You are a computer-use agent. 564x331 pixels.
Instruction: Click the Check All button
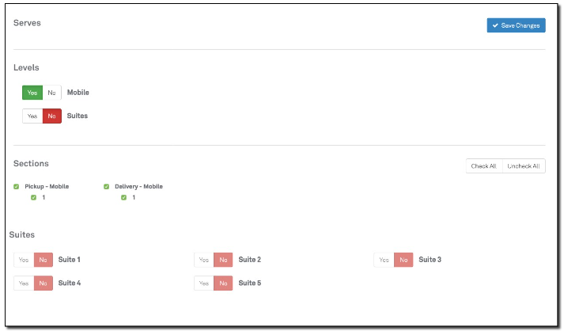coord(483,166)
